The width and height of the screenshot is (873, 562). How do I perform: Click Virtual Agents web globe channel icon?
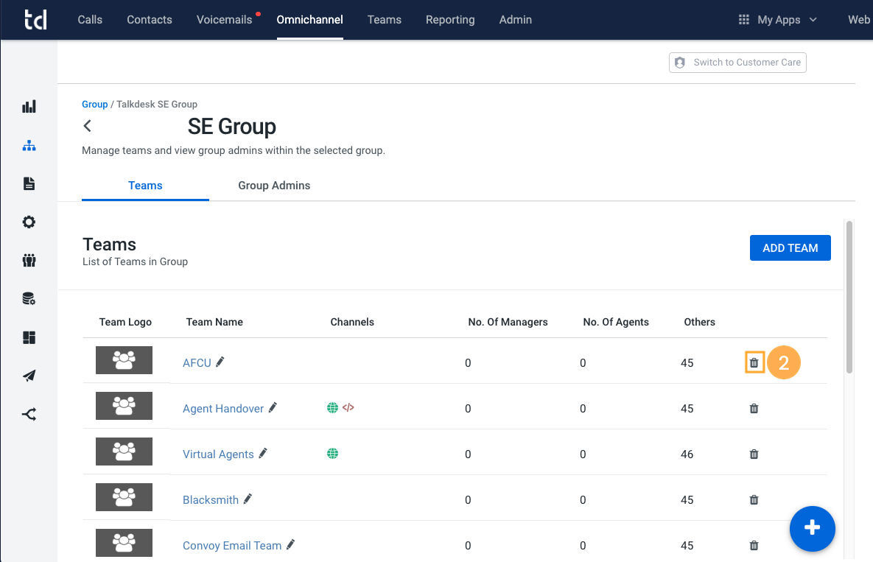click(x=332, y=454)
